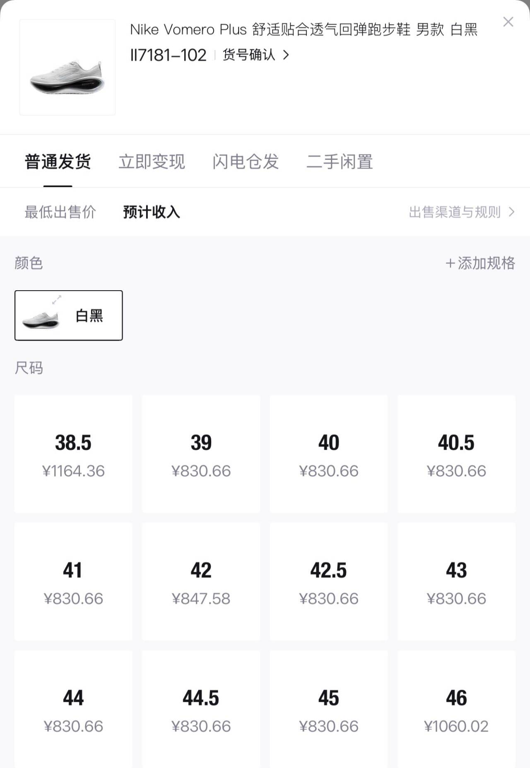Close the product listing dialog

[x=508, y=22]
